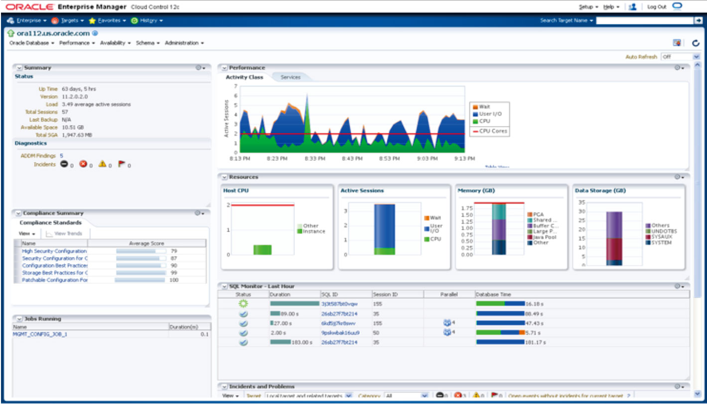Open the Storage Best Practices standard link
Viewport: 707px width, 404px height.
coord(55,273)
